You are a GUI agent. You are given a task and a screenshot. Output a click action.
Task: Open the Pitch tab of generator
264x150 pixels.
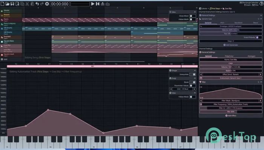[222, 22]
